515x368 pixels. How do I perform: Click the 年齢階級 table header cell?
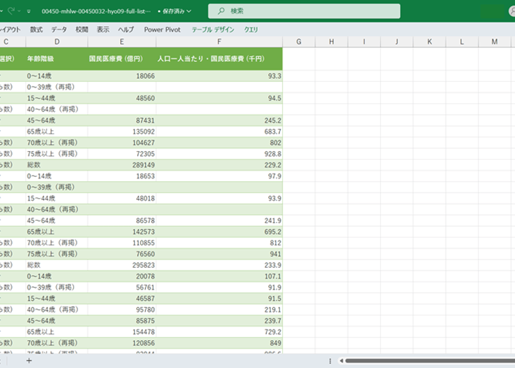click(x=57, y=59)
